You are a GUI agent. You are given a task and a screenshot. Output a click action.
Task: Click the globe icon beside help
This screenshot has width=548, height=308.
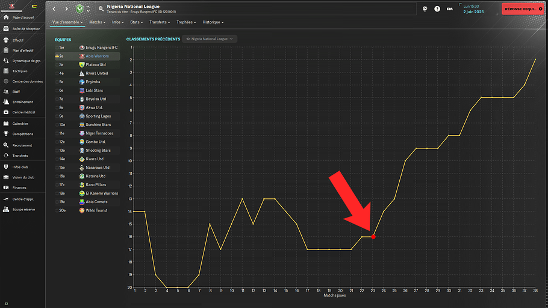[x=425, y=9]
